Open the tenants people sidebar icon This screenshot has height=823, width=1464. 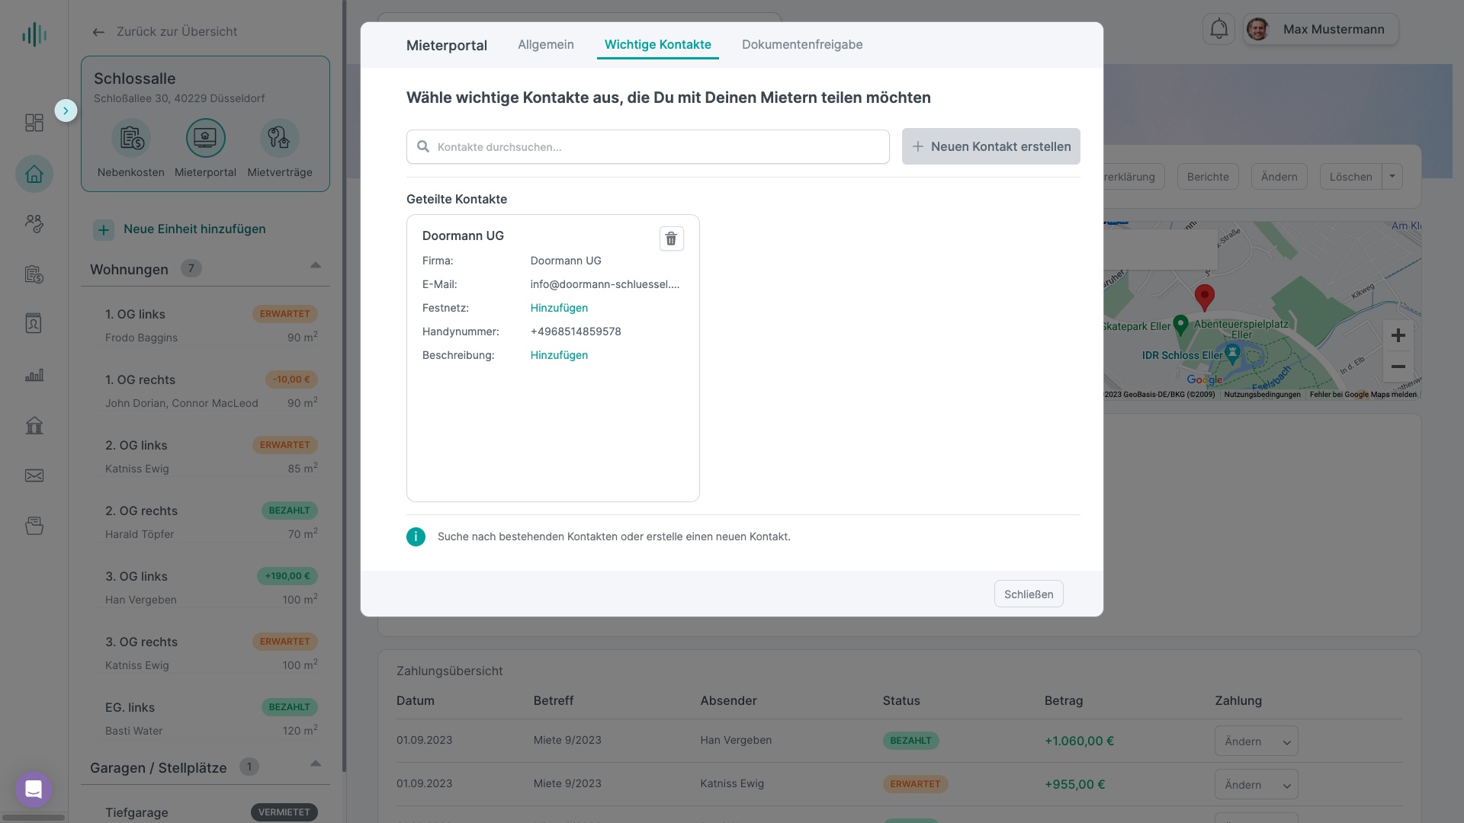pos(34,223)
